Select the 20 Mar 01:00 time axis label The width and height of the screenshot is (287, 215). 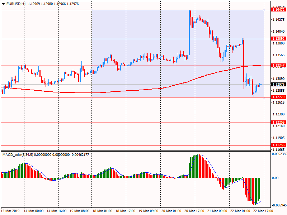pyautogui.click(x=171, y=211)
